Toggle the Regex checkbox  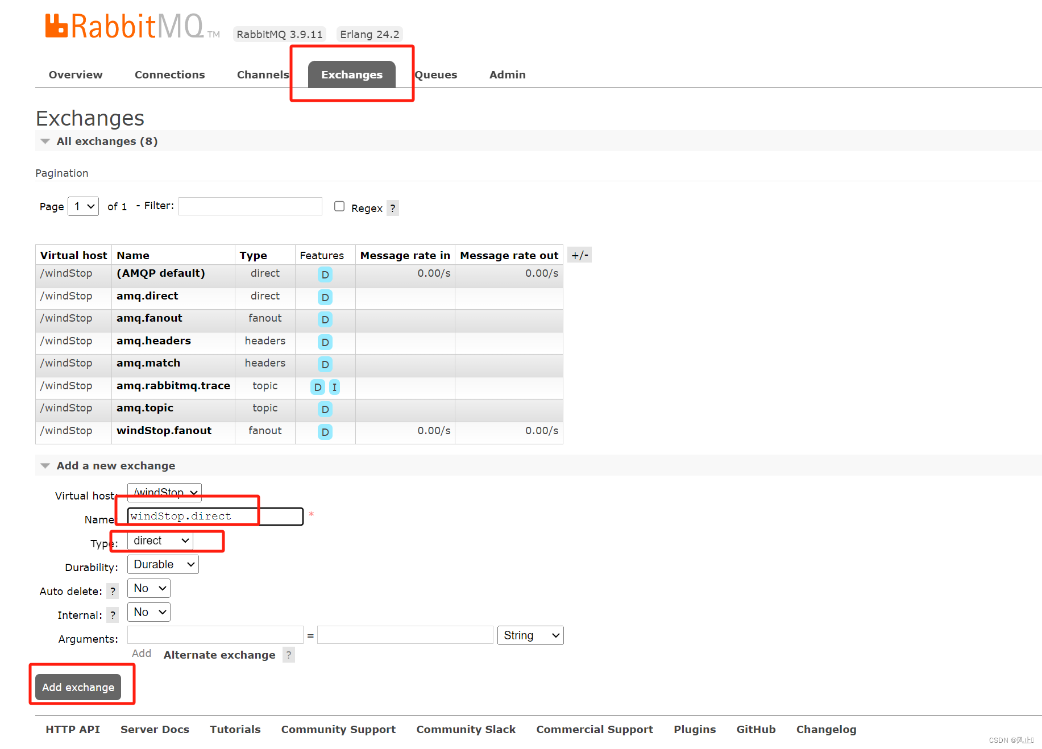point(339,206)
